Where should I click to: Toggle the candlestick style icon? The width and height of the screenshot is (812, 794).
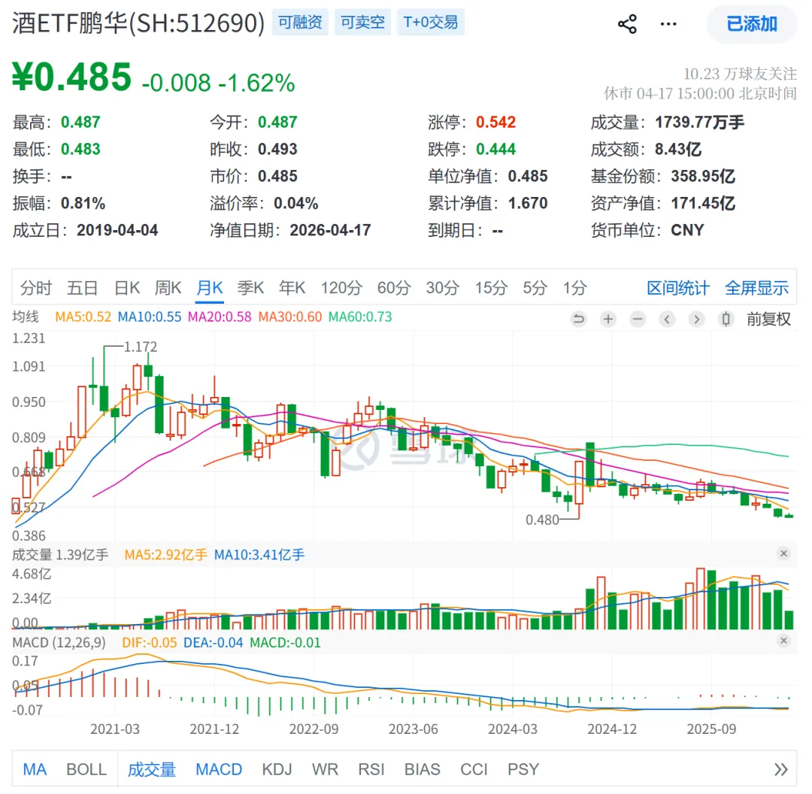(x=726, y=319)
